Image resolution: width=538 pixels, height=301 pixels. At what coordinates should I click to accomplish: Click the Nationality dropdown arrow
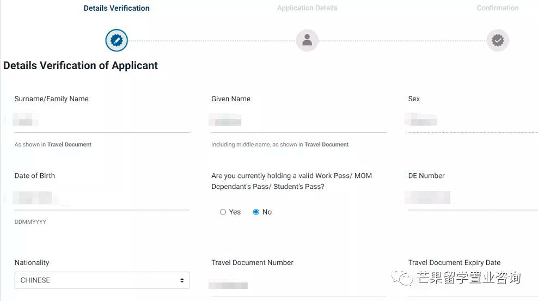182,280
